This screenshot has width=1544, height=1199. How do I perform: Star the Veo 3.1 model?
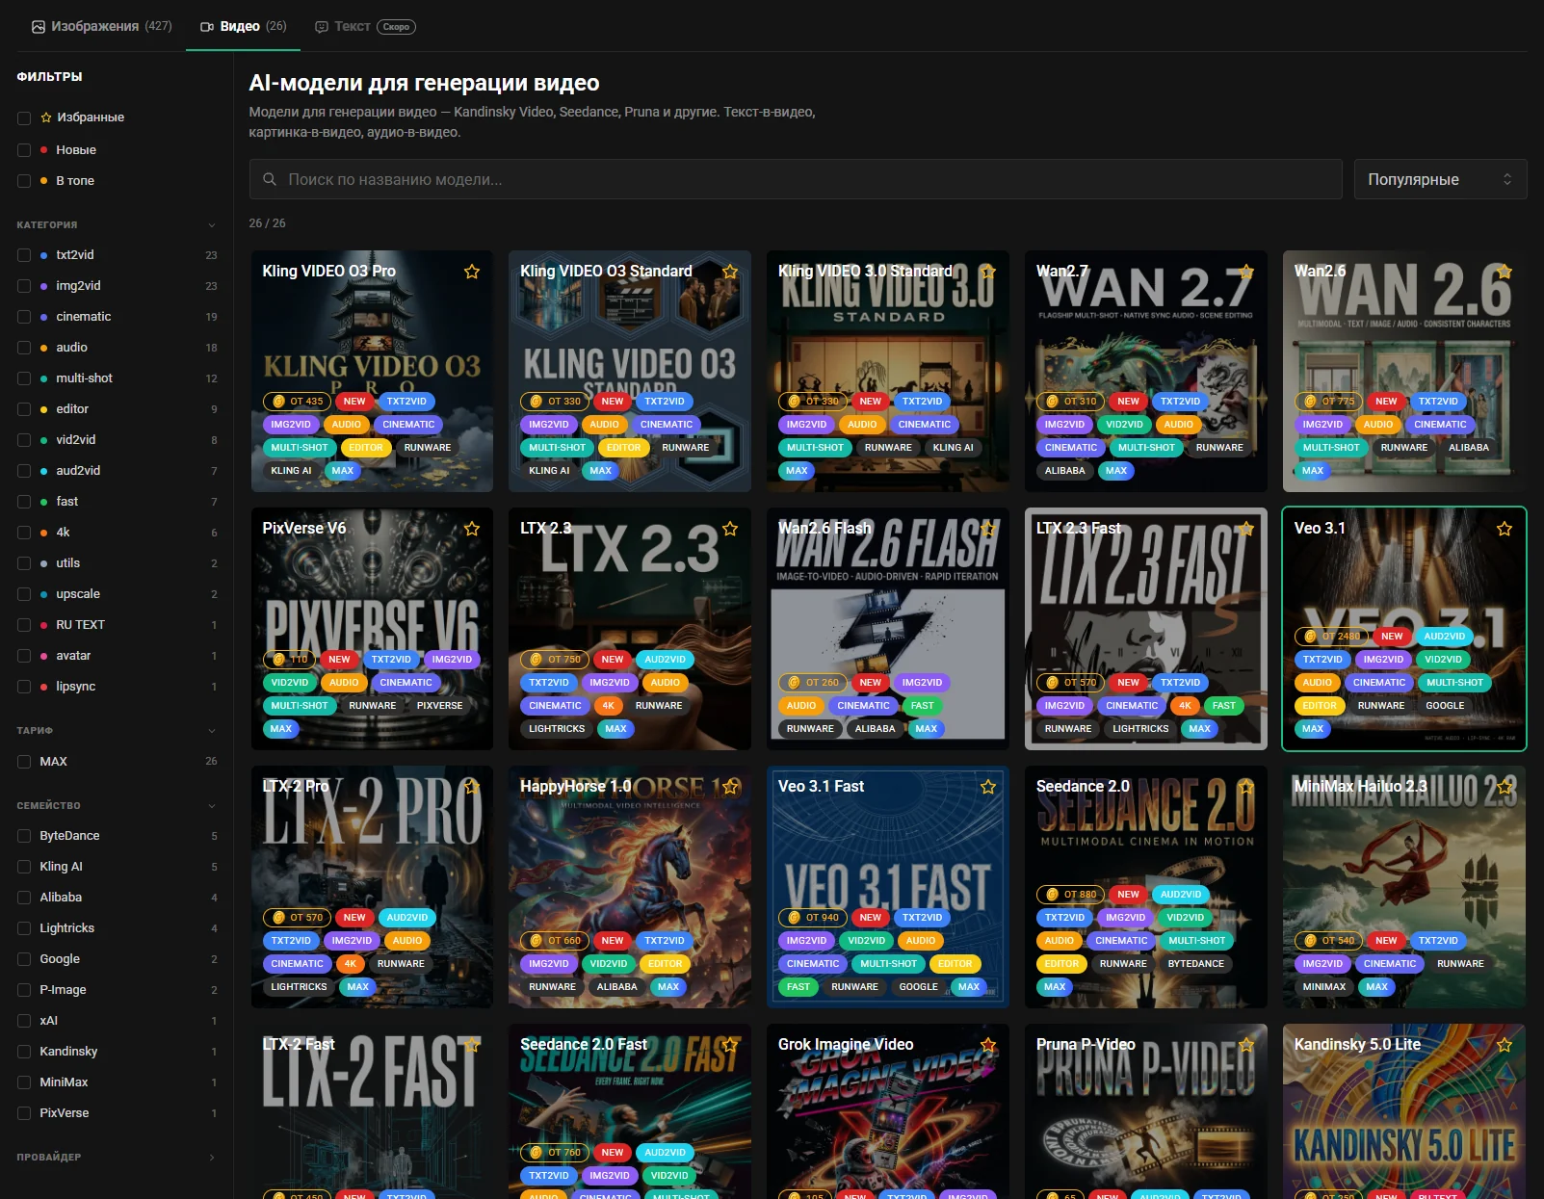pos(1505,529)
